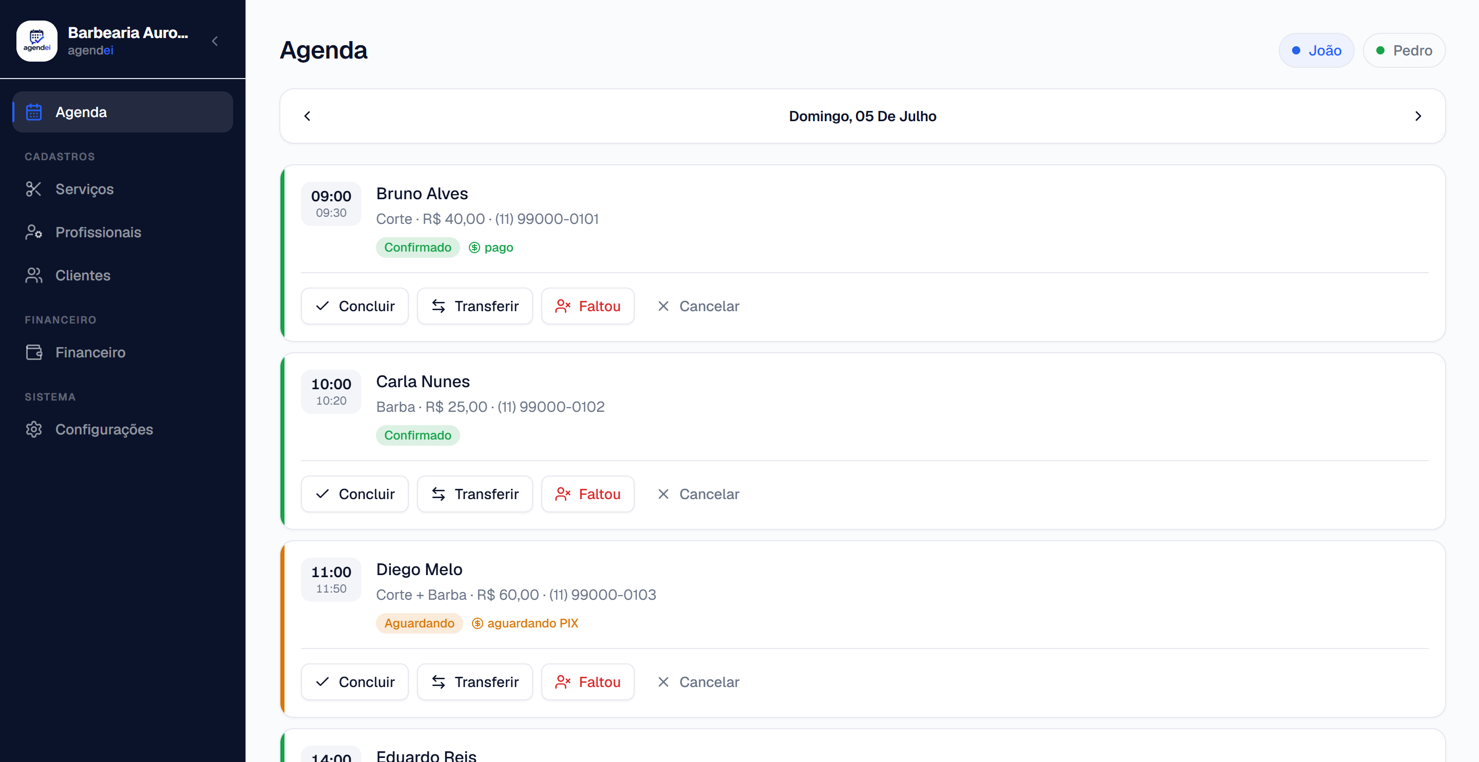Go to next day arrow

pos(1418,116)
